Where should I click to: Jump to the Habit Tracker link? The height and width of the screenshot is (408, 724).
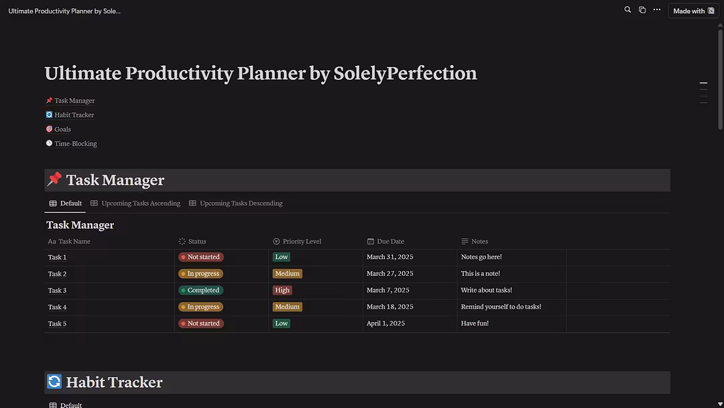[74, 115]
